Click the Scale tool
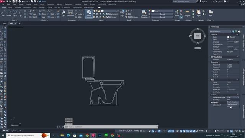 (42, 17)
